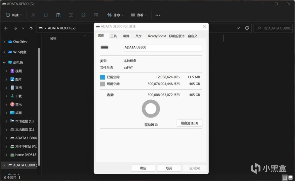Open the 图片 folder in sidebar
Screen dimensions: 295x181
click(x=16, y=79)
